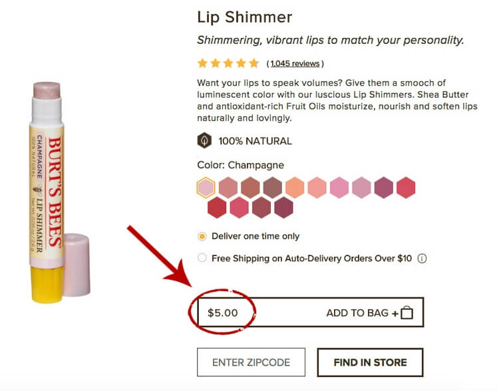Click FIND IN STORE button
This screenshot has width=499, height=391.
click(370, 362)
